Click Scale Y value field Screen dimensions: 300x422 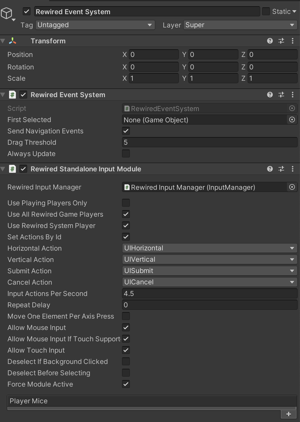pyautogui.click(x=213, y=78)
